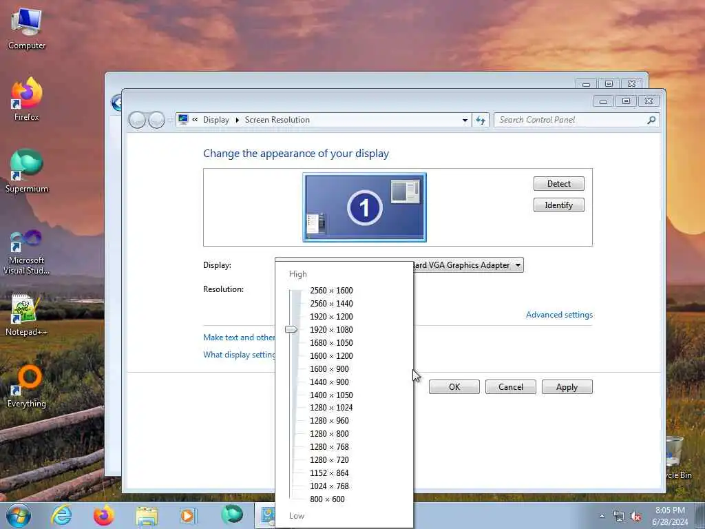Viewport: 705px width, 529px height.
Task: Select resolution 1152 × 864
Action: [329, 473]
